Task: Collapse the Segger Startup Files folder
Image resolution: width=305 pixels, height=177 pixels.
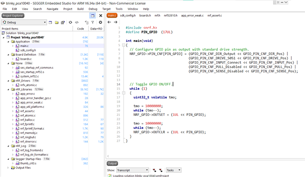Action: coord(8,159)
